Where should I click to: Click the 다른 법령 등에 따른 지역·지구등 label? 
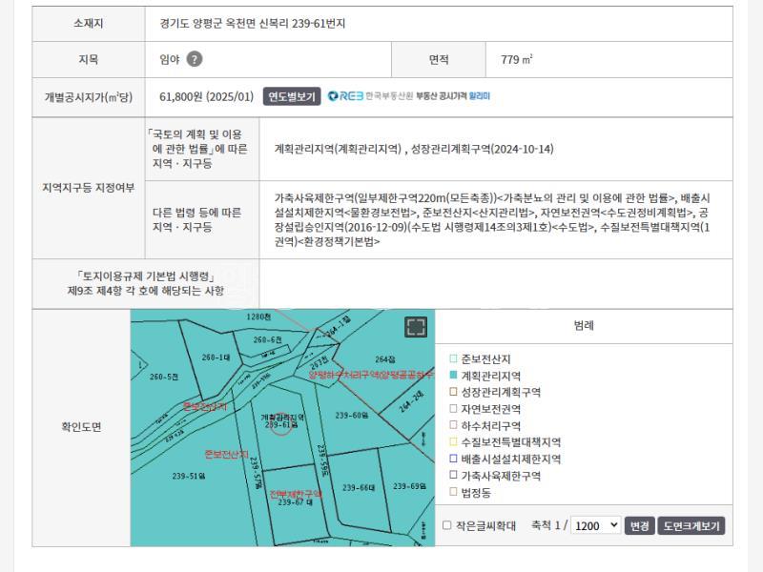197,220
